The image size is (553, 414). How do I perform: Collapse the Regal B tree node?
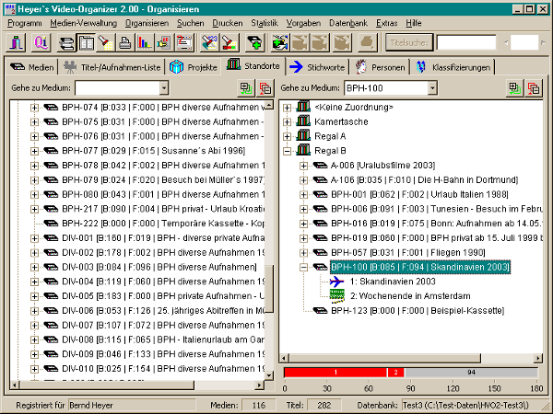(x=288, y=150)
